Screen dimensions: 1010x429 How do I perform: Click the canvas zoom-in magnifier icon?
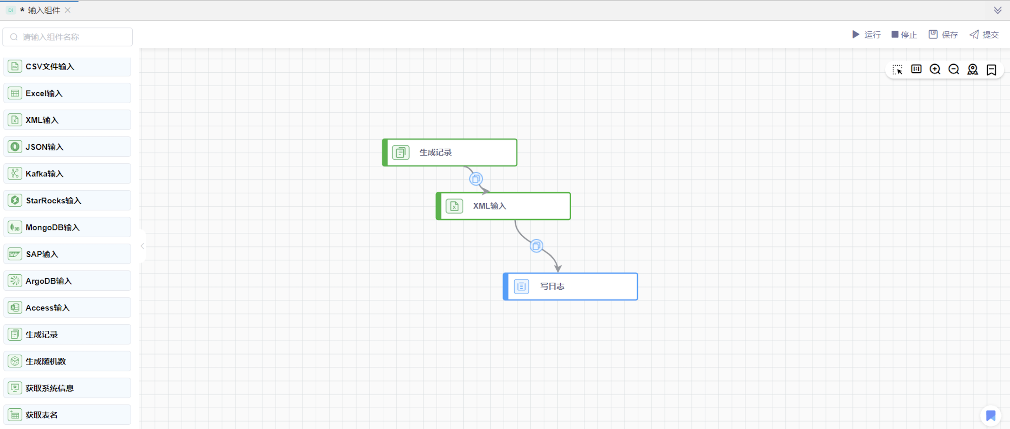pos(935,69)
